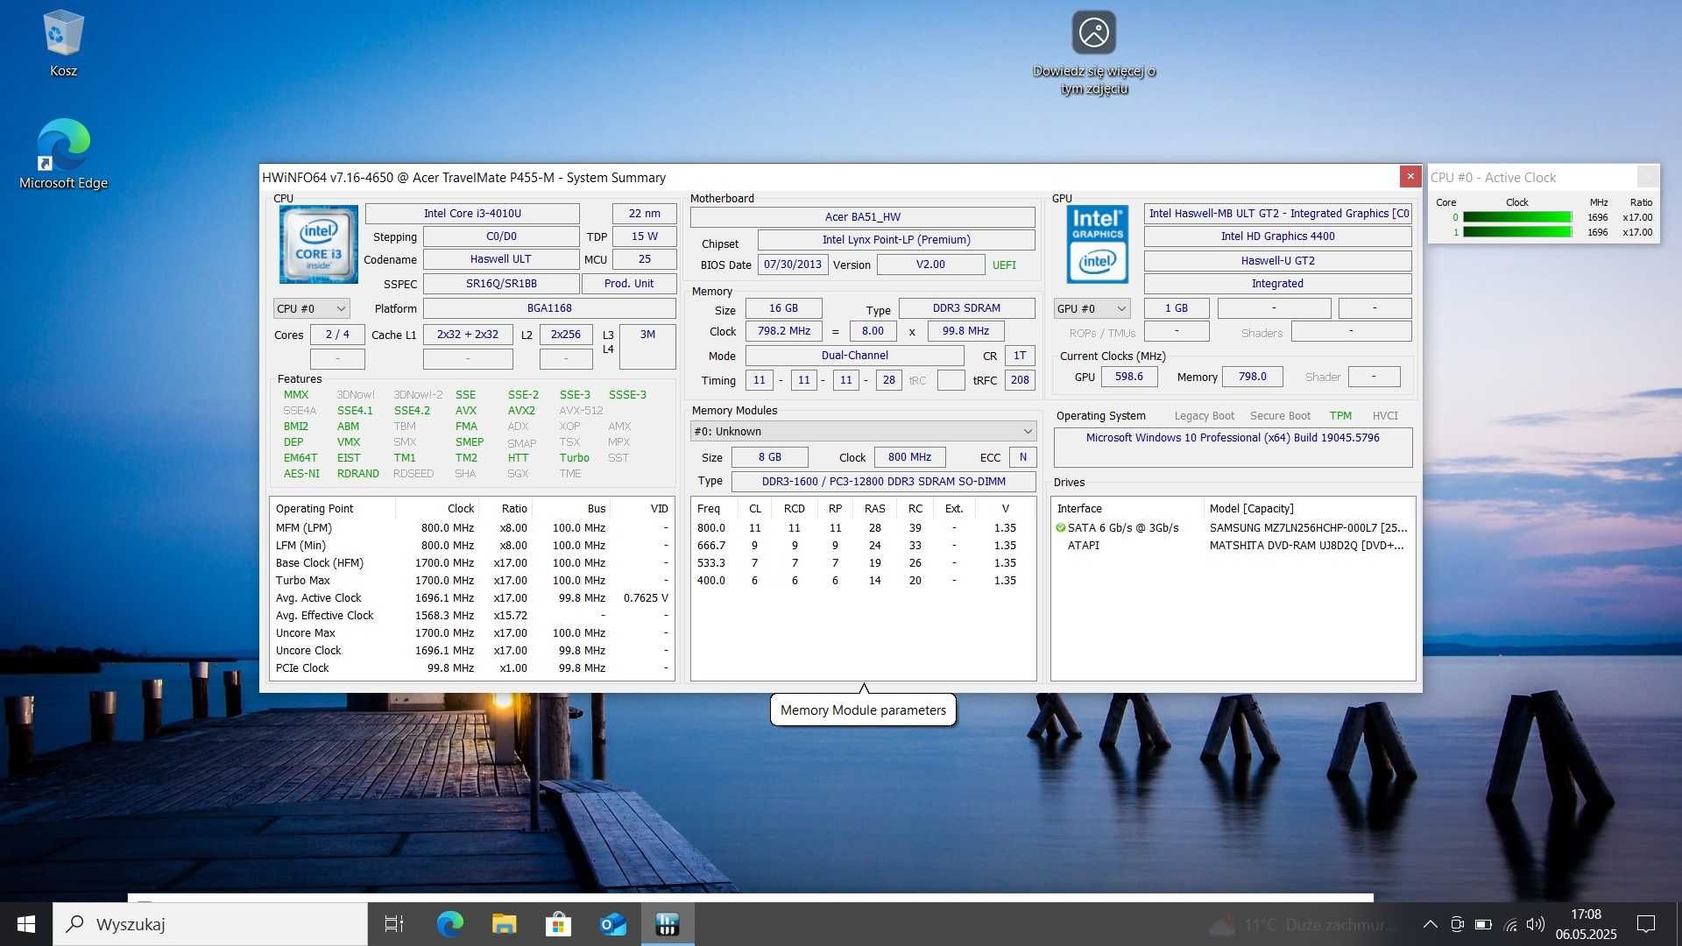Image resolution: width=1682 pixels, height=946 pixels.
Task: Click the BGA1168 platform field
Action: coord(549,308)
